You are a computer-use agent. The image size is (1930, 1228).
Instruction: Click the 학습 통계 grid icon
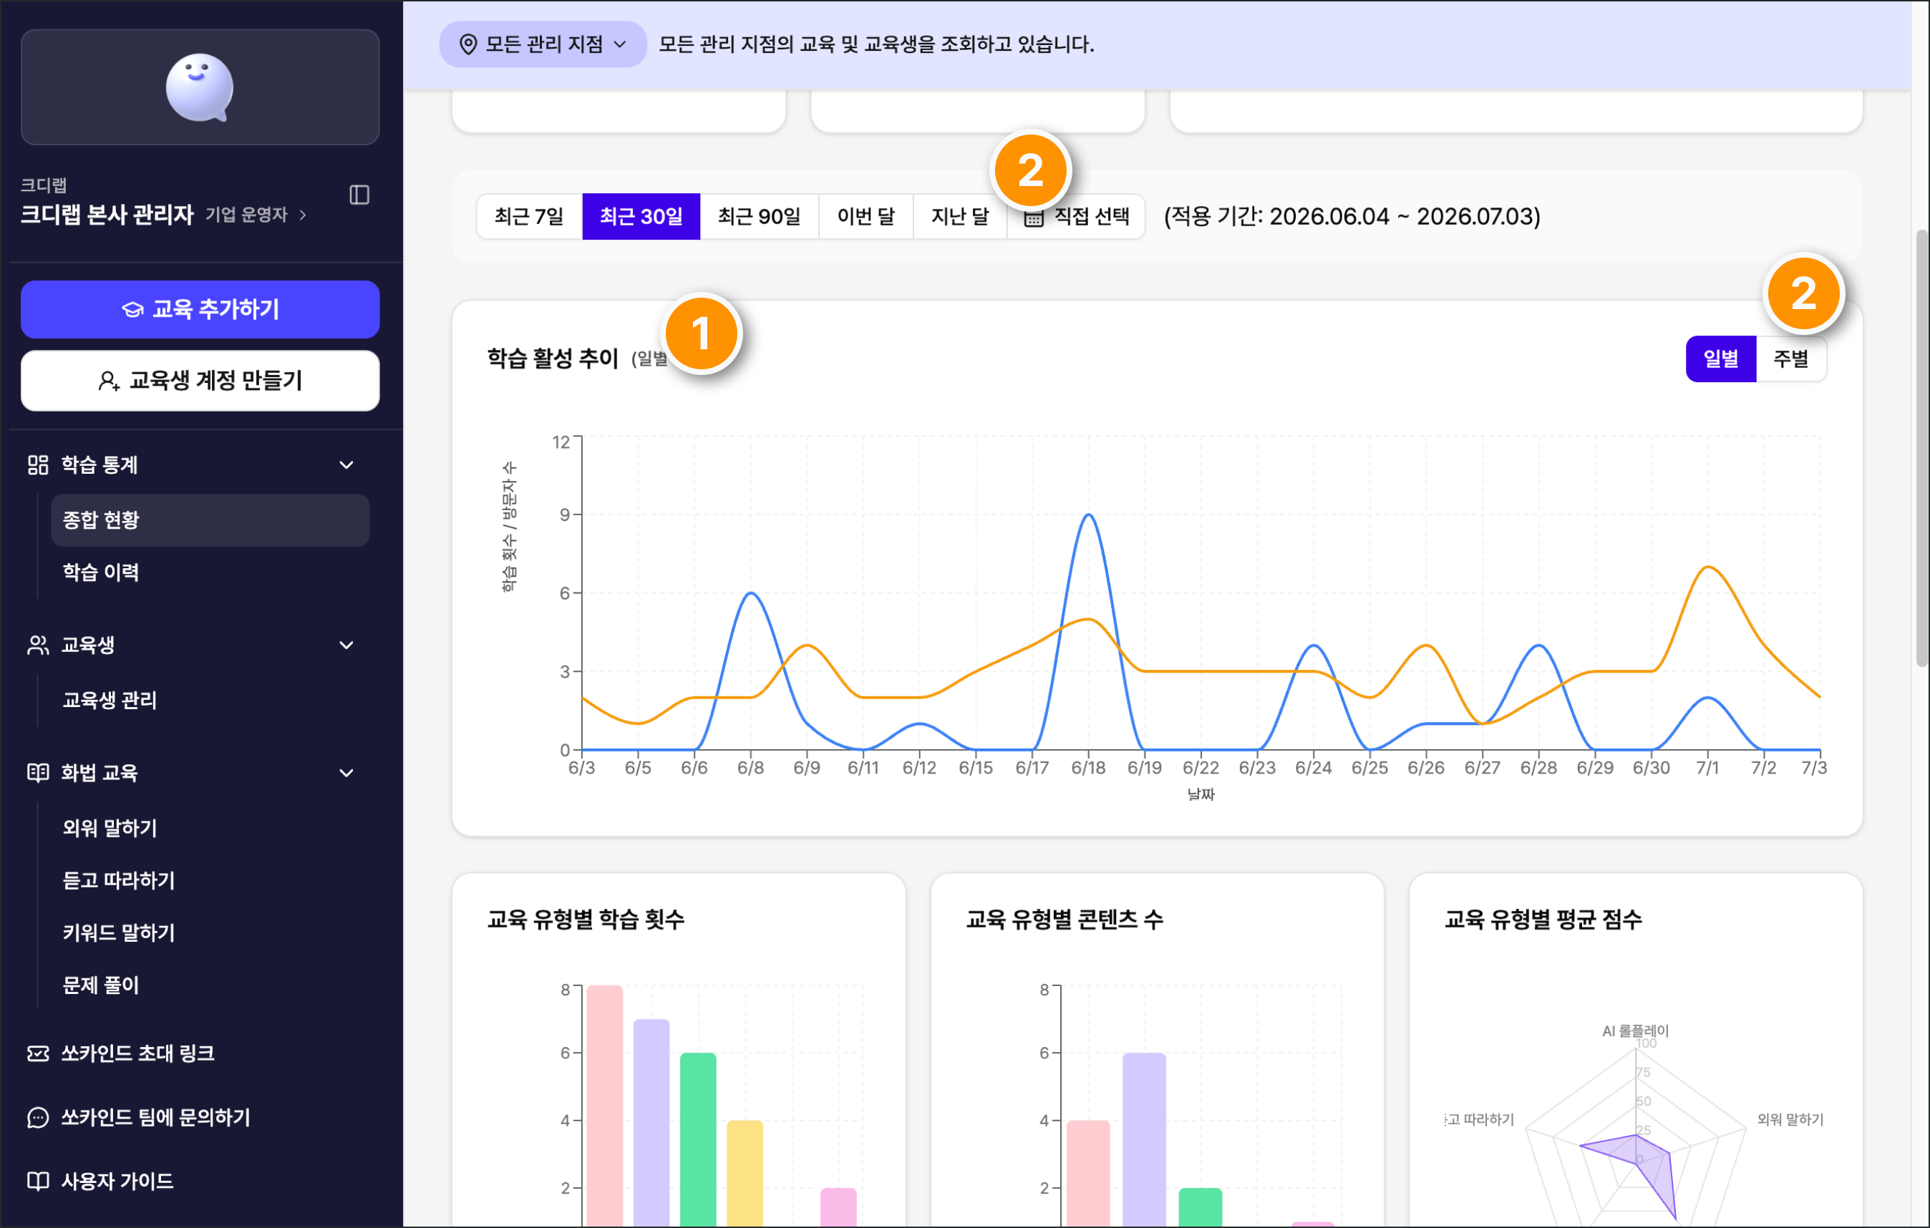(x=38, y=464)
